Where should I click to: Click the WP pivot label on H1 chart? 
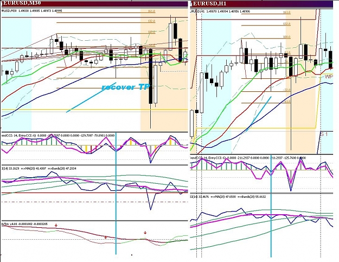(x=329, y=77)
